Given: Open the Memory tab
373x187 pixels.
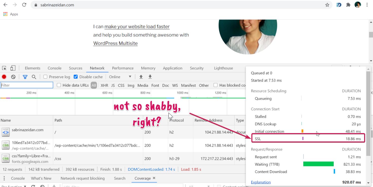Looking at the screenshot, I should [x=148, y=68].
